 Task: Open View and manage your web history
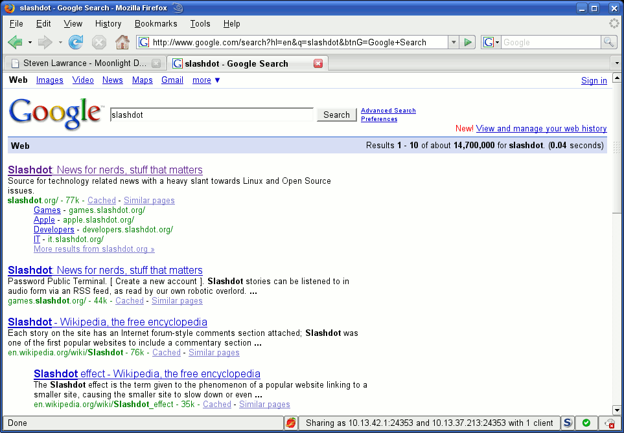541,128
